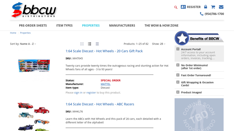Click the search magnifier icon
This screenshot has width=234, height=131.
tap(176, 7)
